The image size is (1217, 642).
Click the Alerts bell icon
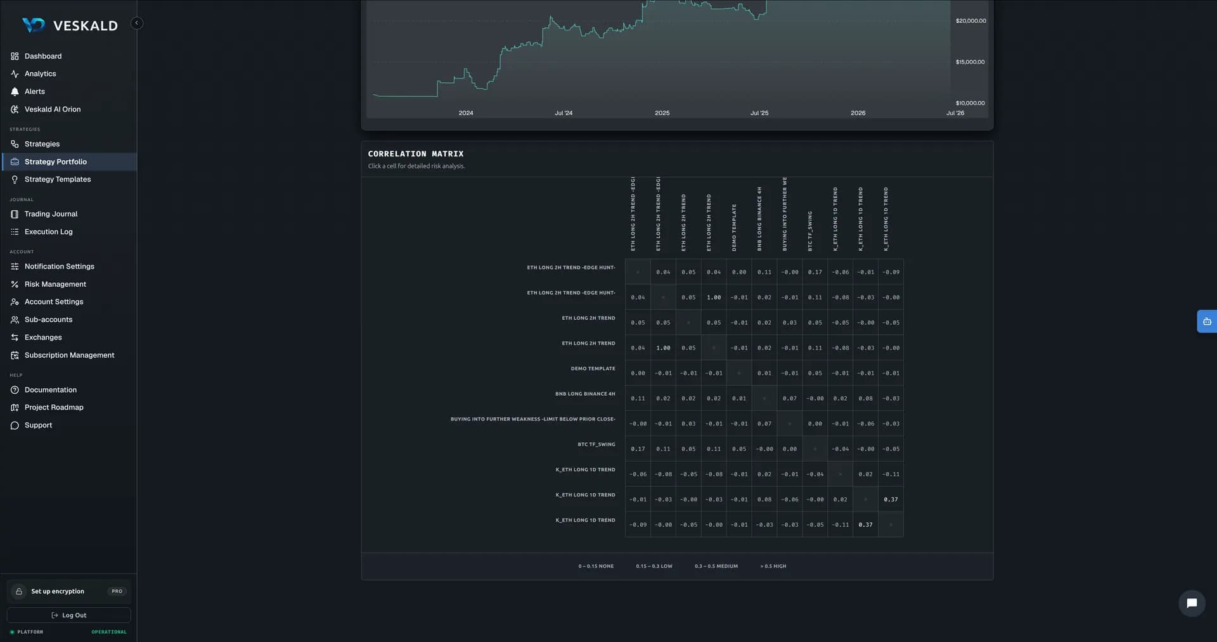(x=15, y=92)
